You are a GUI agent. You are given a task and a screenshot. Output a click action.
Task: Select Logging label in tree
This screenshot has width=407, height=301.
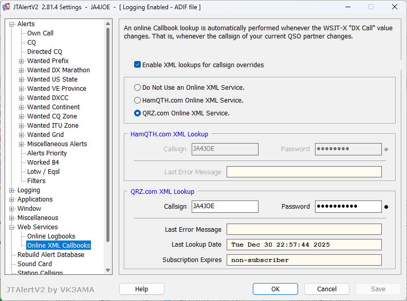click(x=29, y=190)
